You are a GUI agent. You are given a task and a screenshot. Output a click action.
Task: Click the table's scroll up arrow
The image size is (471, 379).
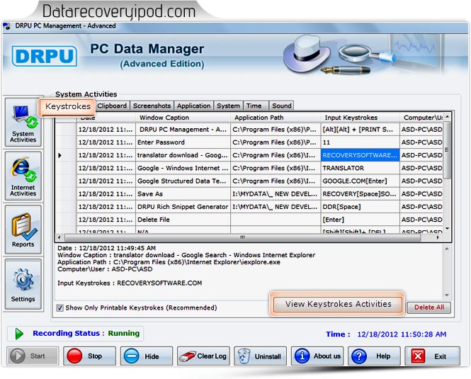(x=447, y=116)
